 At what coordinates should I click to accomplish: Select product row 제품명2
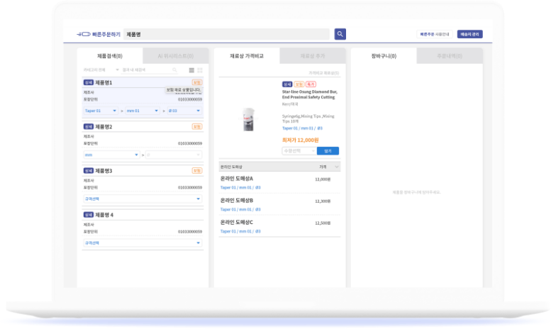pos(143,142)
